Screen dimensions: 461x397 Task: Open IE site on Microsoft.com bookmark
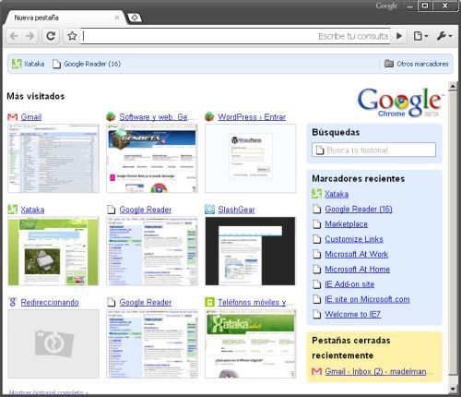click(367, 299)
